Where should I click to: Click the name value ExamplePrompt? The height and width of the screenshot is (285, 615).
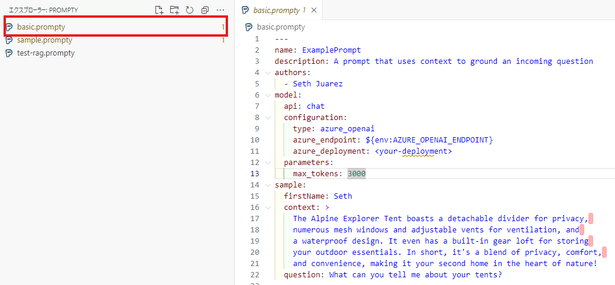[x=331, y=50]
